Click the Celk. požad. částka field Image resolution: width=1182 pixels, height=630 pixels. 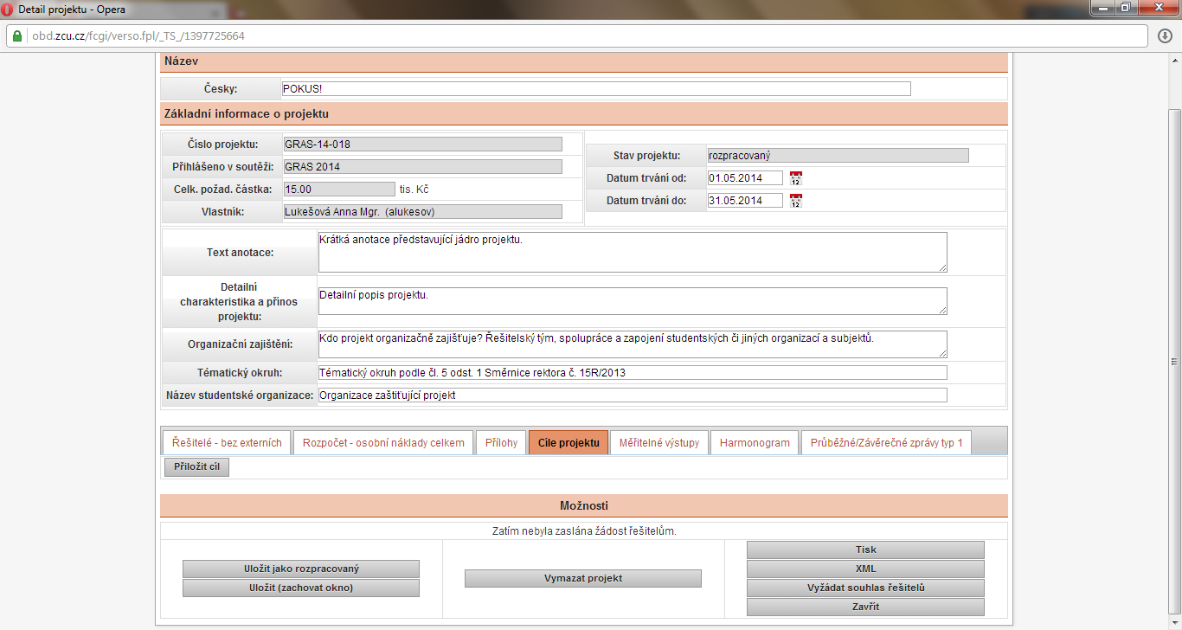tap(339, 189)
